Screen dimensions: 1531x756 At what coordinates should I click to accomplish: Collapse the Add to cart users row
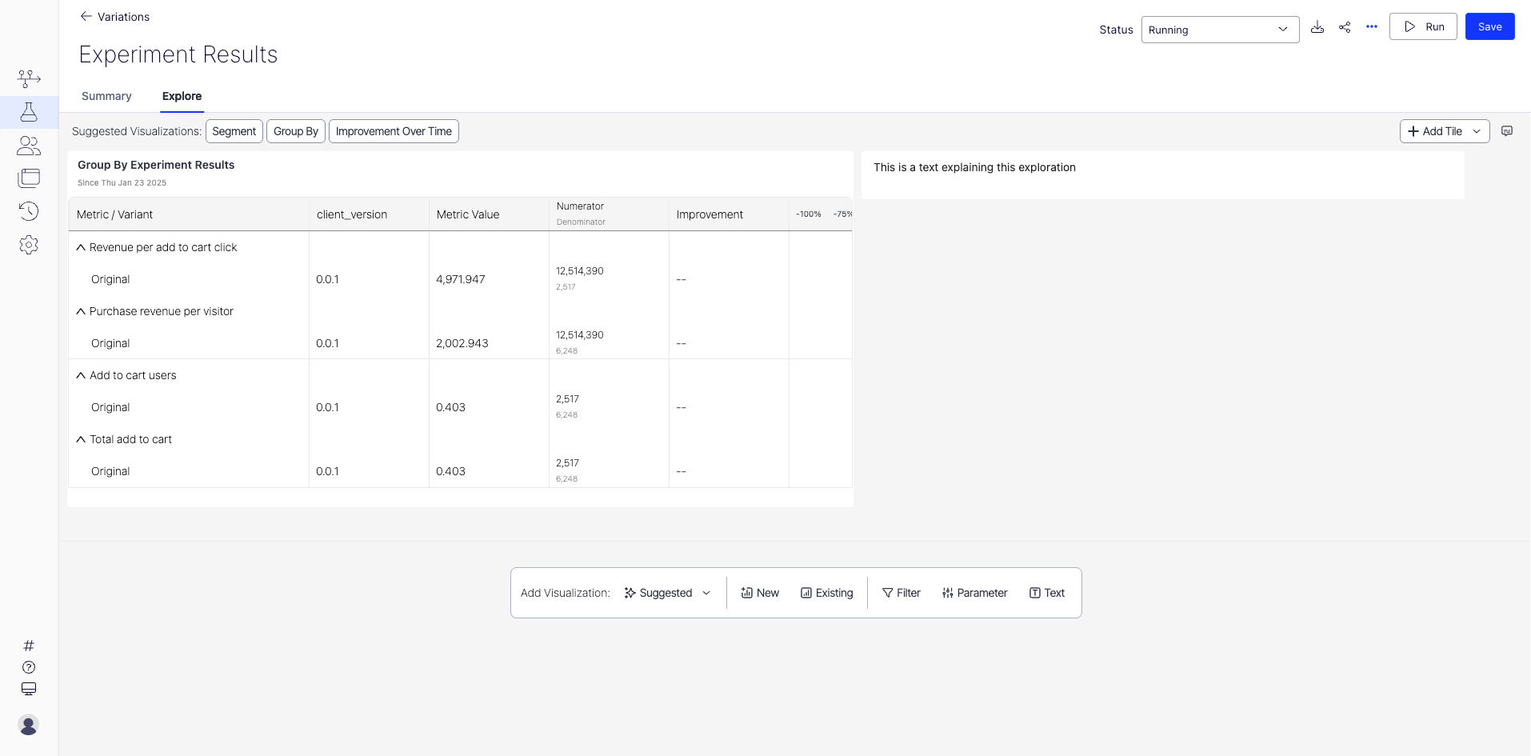coord(81,376)
